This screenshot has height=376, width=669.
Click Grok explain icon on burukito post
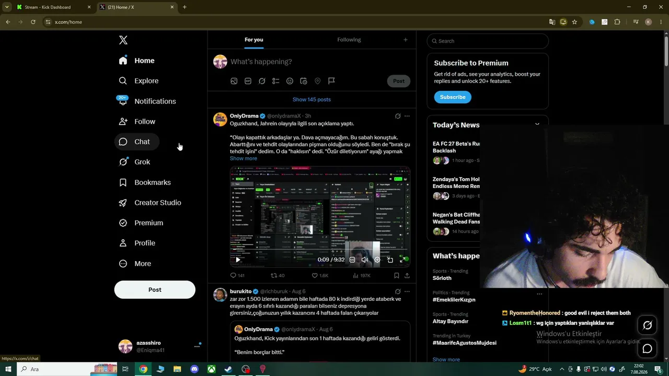pyautogui.click(x=398, y=291)
